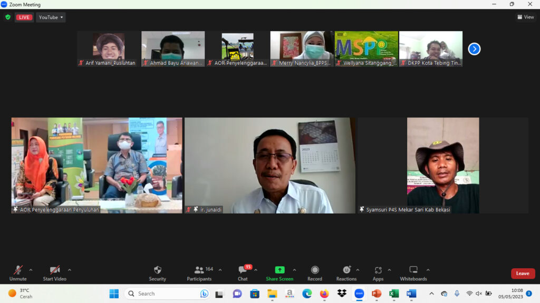
Task: Show next participants with blue arrow
Action: (474, 49)
